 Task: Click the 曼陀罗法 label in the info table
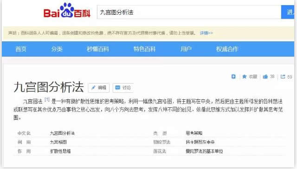(x=162, y=142)
